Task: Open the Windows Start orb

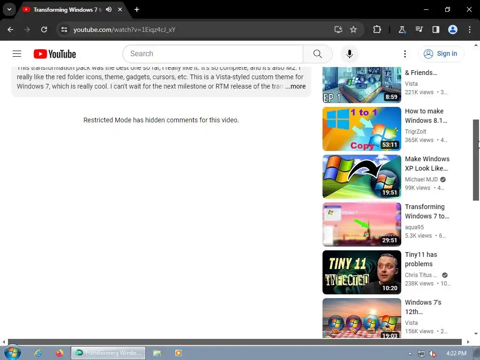Action: click(x=13, y=352)
